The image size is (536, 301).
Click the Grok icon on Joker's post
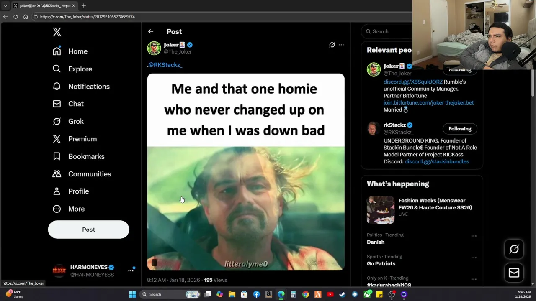coord(332,45)
